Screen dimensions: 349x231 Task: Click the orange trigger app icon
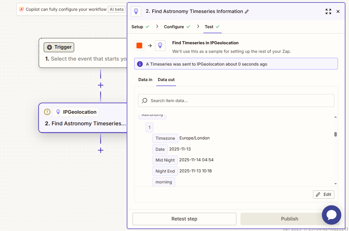(139, 46)
